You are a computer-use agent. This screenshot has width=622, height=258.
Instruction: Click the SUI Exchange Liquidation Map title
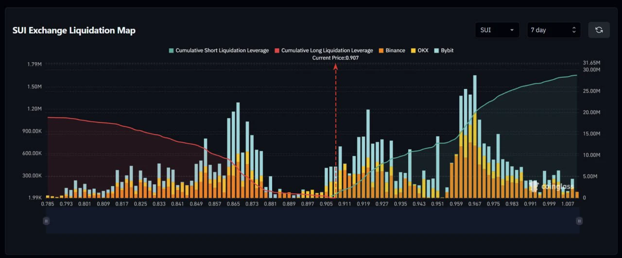(74, 30)
